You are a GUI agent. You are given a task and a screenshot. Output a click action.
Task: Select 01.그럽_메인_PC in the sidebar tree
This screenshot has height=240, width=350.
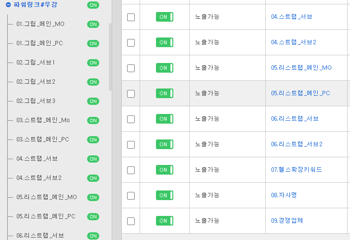coord(39,43)
